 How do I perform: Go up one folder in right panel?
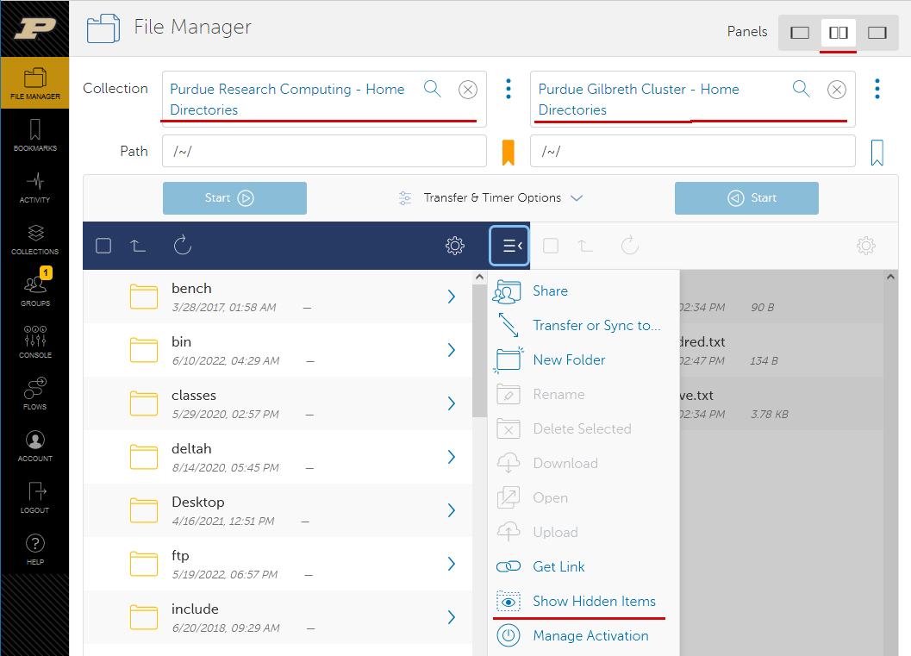click(585, 246)
